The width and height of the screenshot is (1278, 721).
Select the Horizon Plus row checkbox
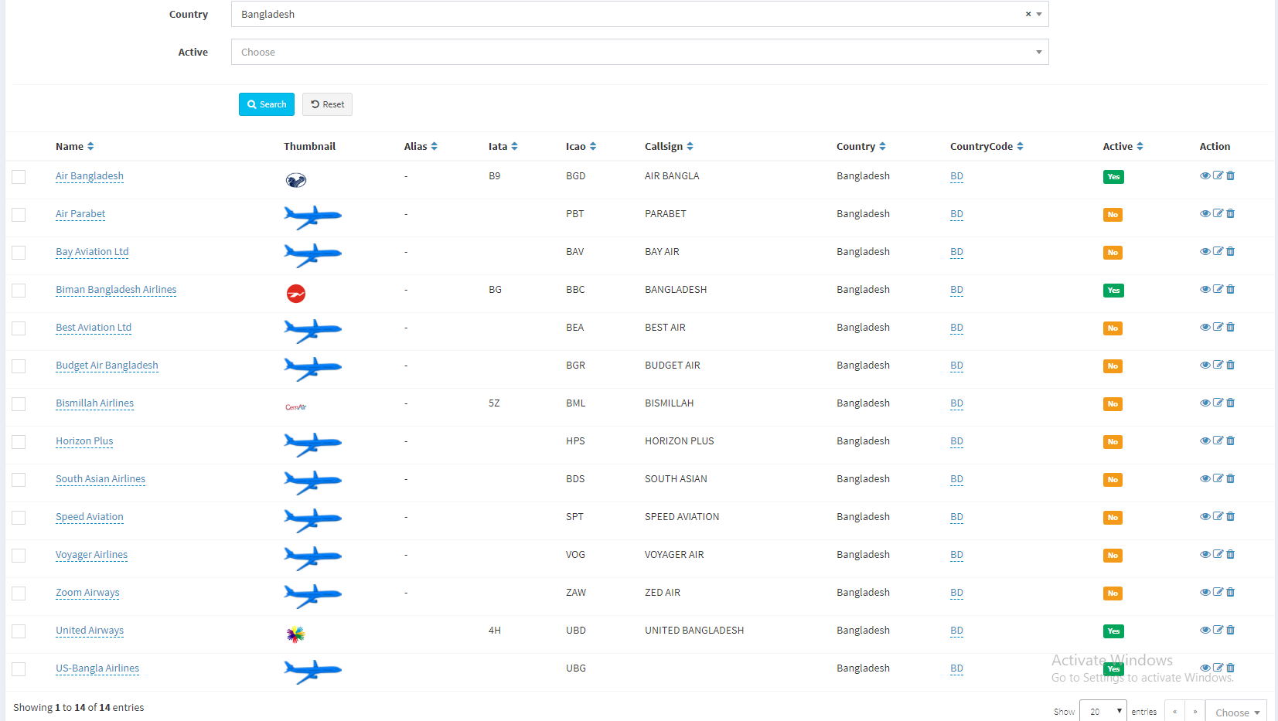[x=19, y=442]
